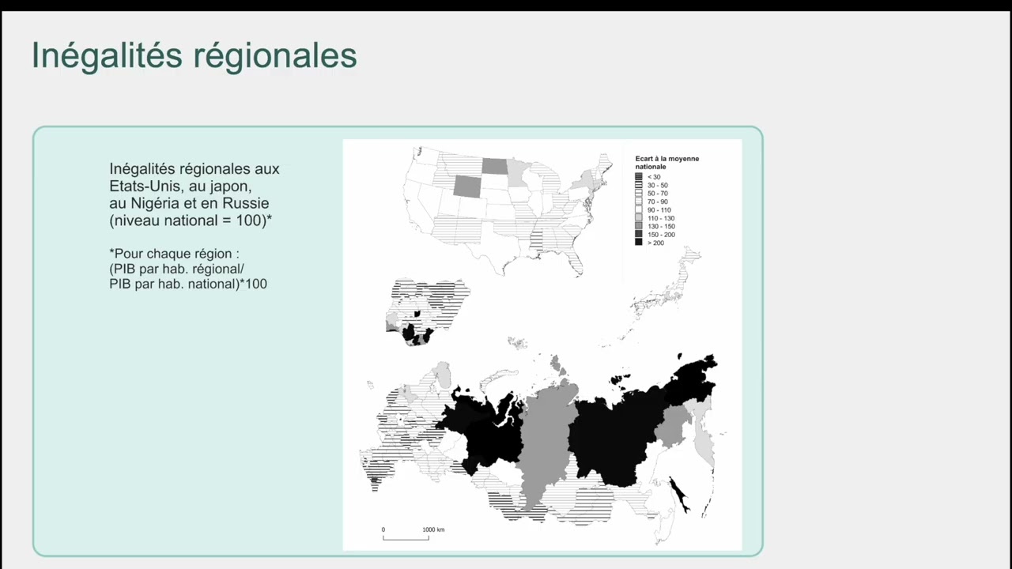Screen dimensions: 1012x569
Task: Click the '1000 km' scale bar label
Action: pos(433,529)
